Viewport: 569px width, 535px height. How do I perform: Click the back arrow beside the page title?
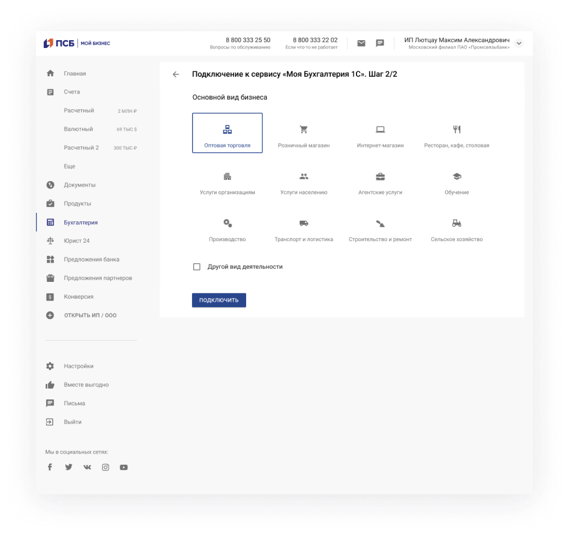click(176, 74)
